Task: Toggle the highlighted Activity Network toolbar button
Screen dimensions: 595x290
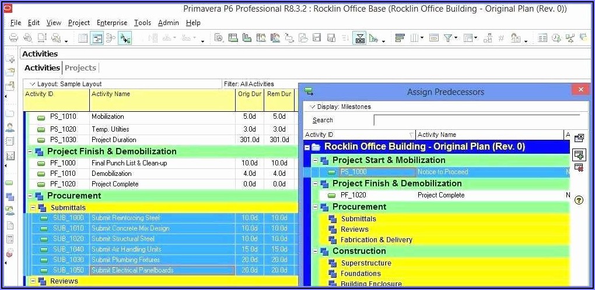Action: coord(125,38)
